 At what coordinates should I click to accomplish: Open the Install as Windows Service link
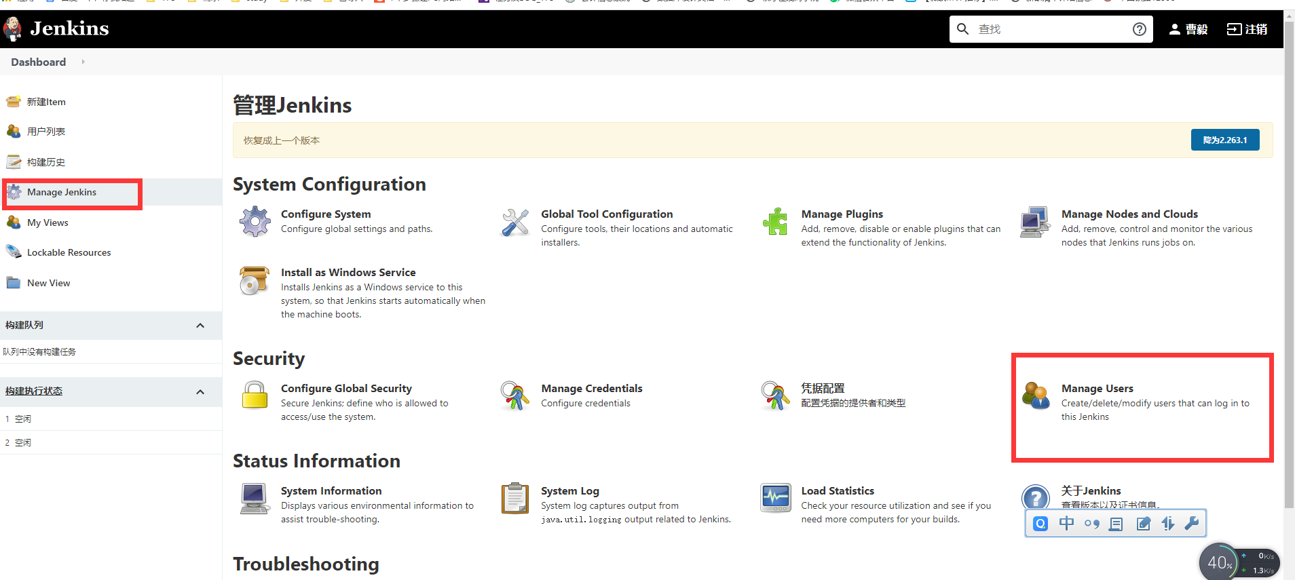coord(348,272)
